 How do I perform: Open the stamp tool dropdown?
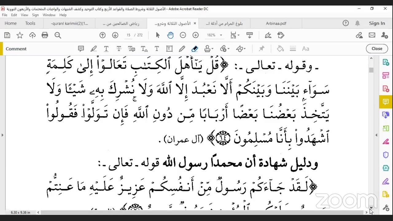209,48
